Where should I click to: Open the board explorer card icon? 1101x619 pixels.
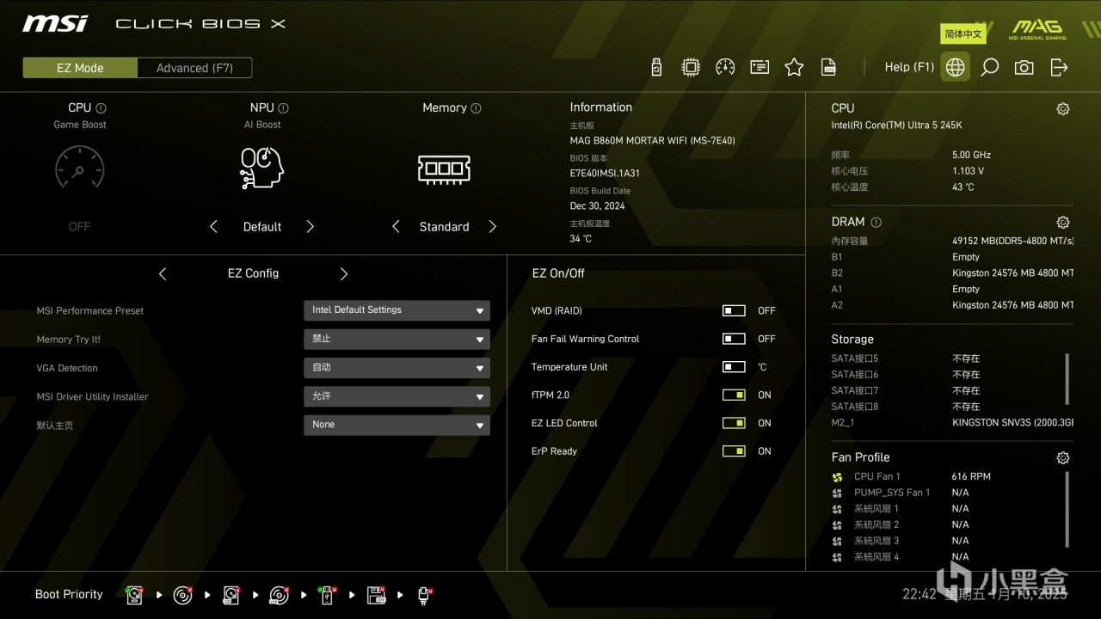[760, 67]
